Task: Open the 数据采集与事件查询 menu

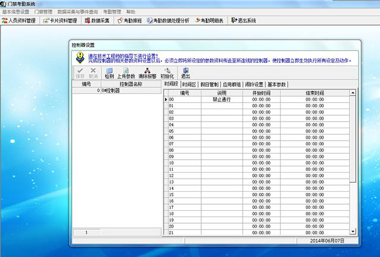Action: click(x=77, y=11)
